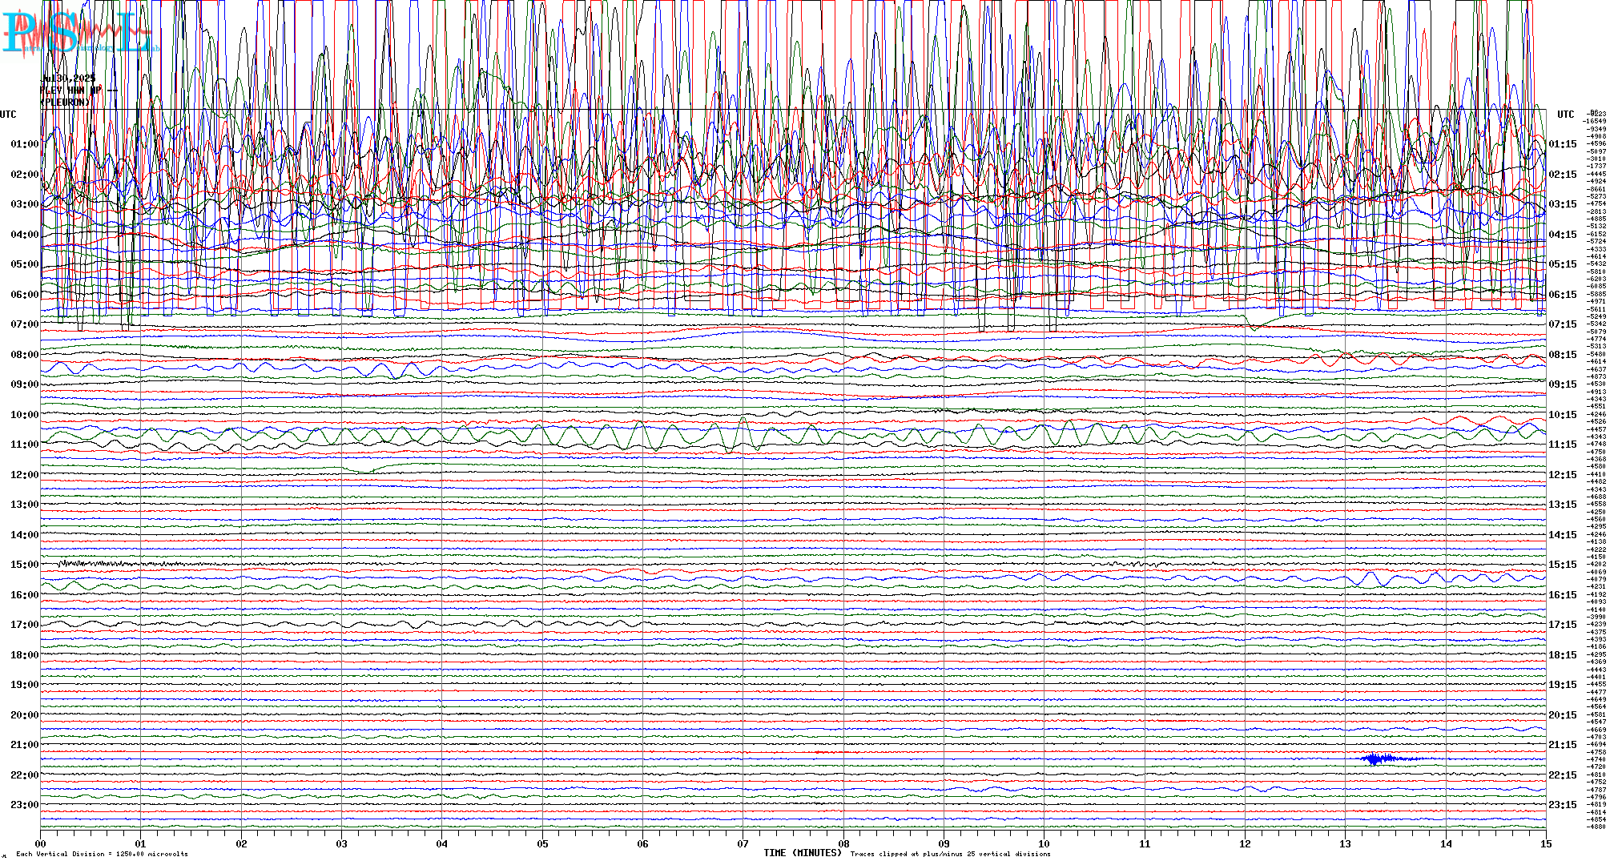
Task: Select the 02:00 hour label
Action: coord(25,175)
